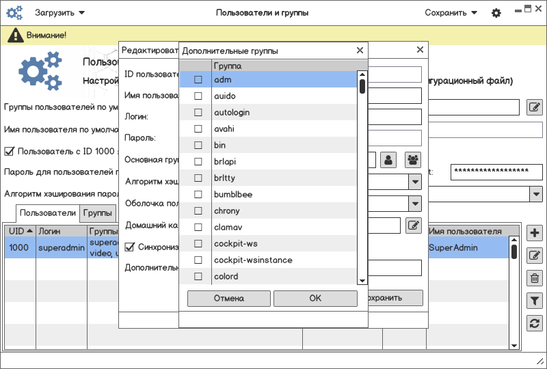Screen dimensions: 547x369
Task: Click the settings gear icon in header
Action: coord(496,13)
